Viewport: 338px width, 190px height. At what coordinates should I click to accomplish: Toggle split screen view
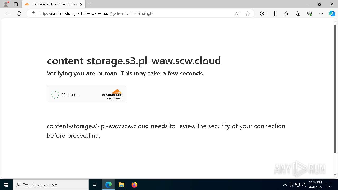point(274,13)
